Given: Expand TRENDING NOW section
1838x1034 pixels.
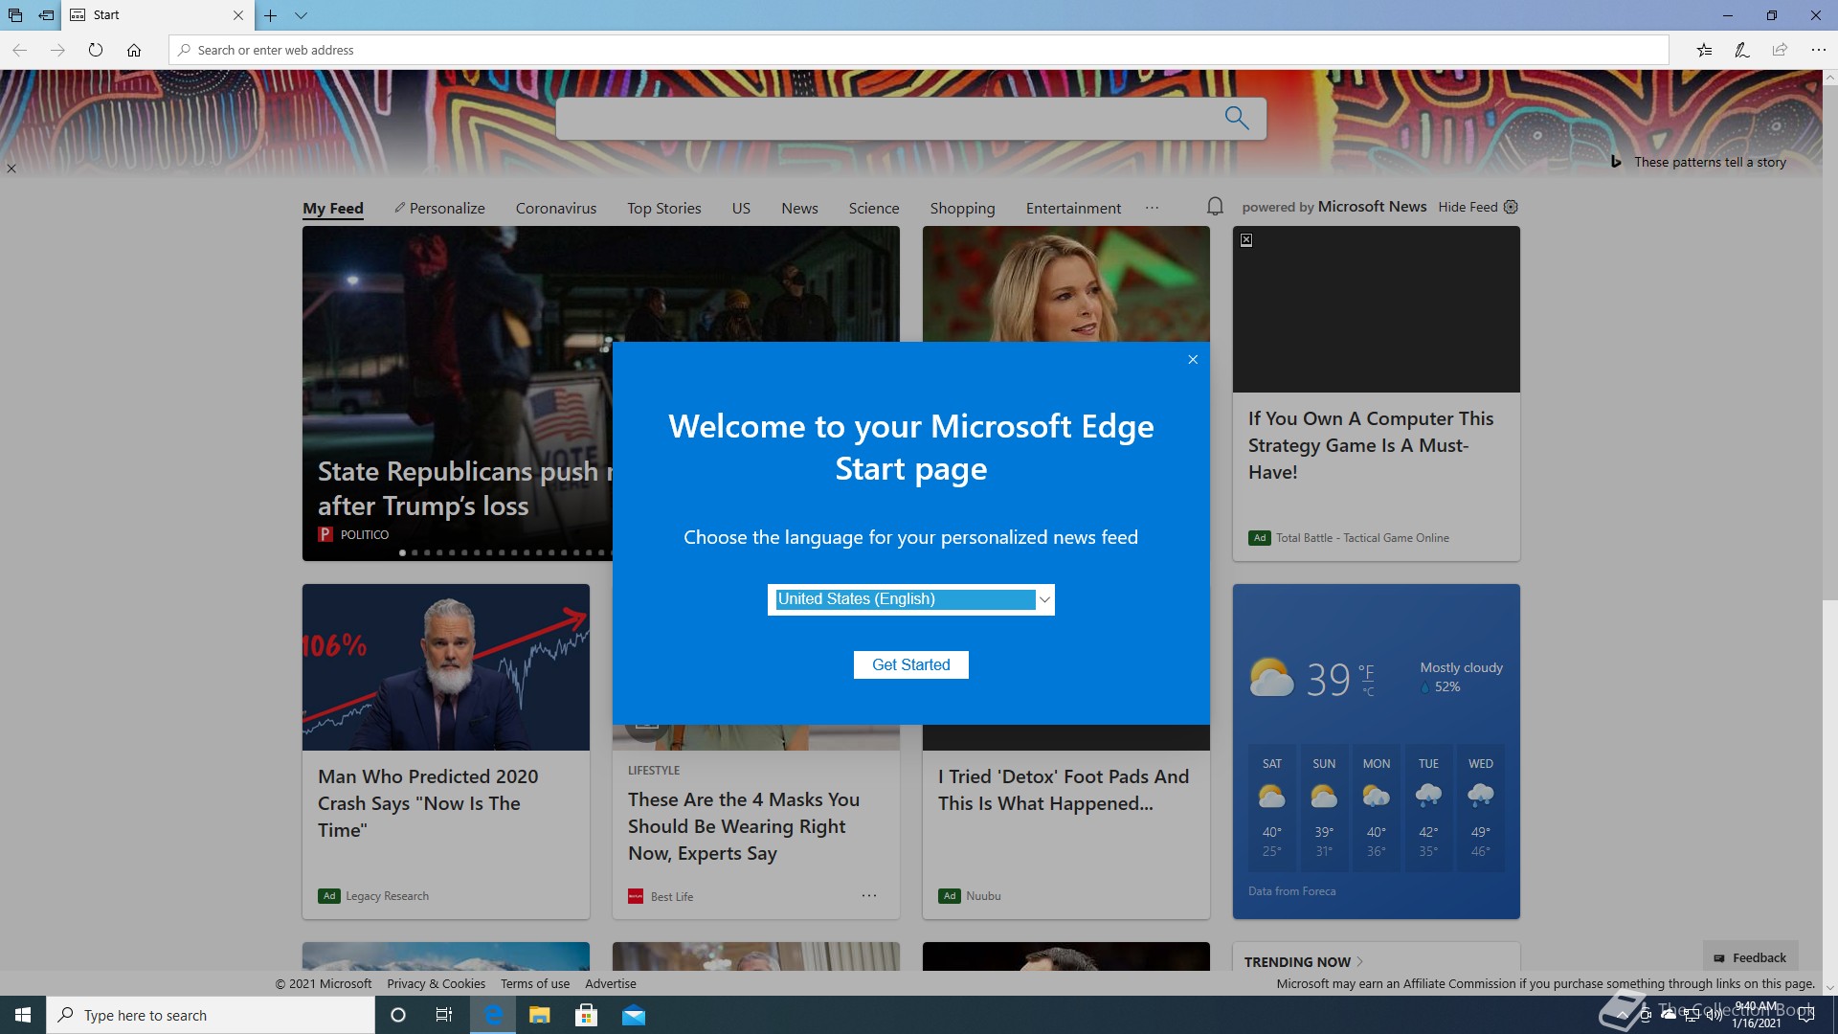Looking at the screenshot, I should tap(1303, 961).
